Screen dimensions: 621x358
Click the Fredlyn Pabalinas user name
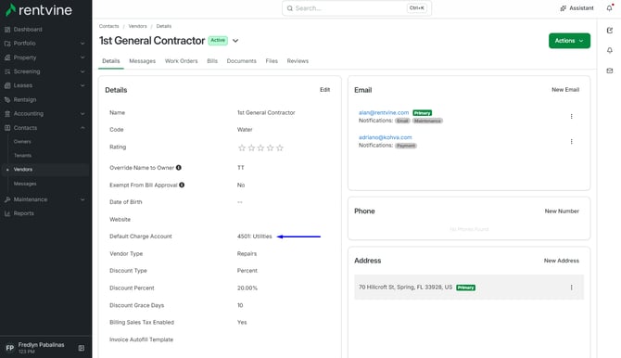pos(41,345)
